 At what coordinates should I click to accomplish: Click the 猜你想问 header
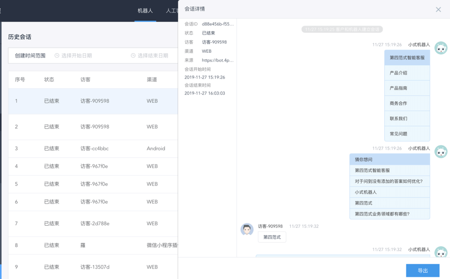point(389,160)
